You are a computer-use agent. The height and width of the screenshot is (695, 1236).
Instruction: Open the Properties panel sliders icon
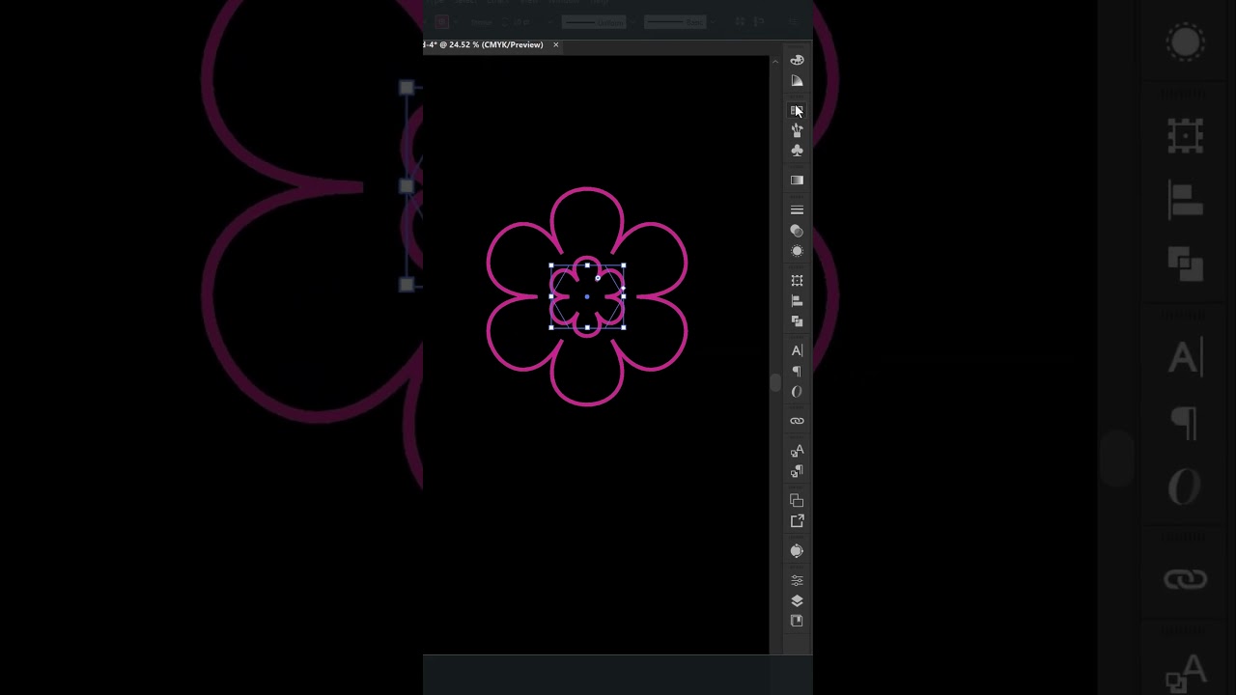click(x=797, y=580)
